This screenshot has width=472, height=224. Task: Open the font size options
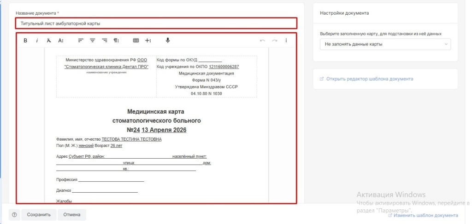[x=61, y=40]
